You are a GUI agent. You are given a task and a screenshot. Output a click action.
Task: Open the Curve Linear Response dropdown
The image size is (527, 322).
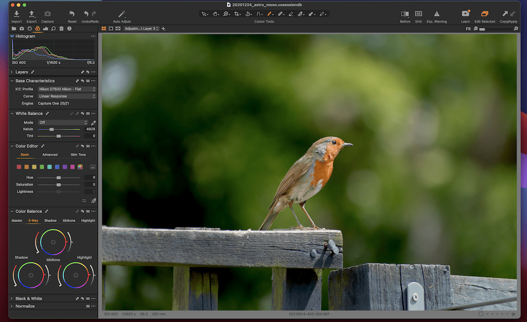point(67,96)
